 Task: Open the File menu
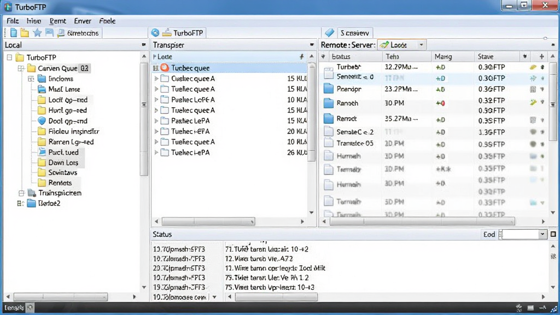(x=13, y=21)
